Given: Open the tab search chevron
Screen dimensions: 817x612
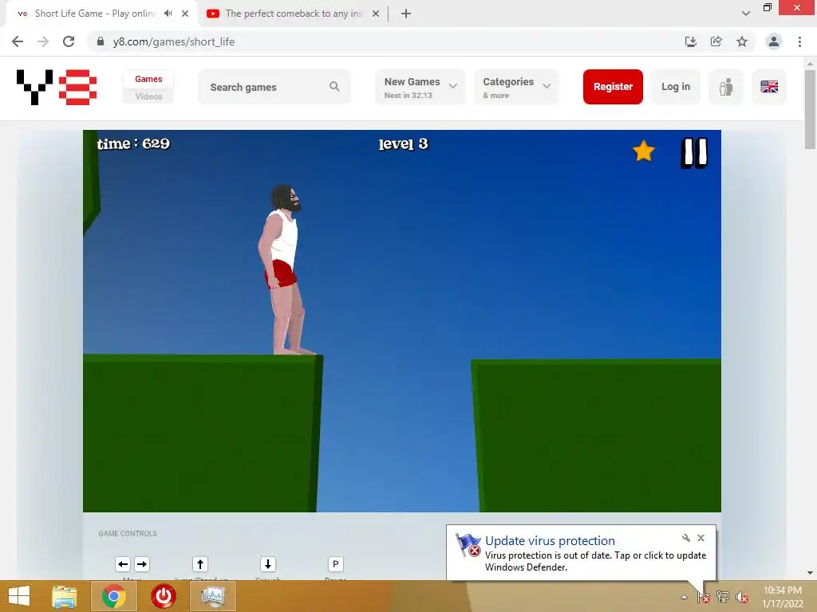Looking at the screenshot, I should 746,14.
